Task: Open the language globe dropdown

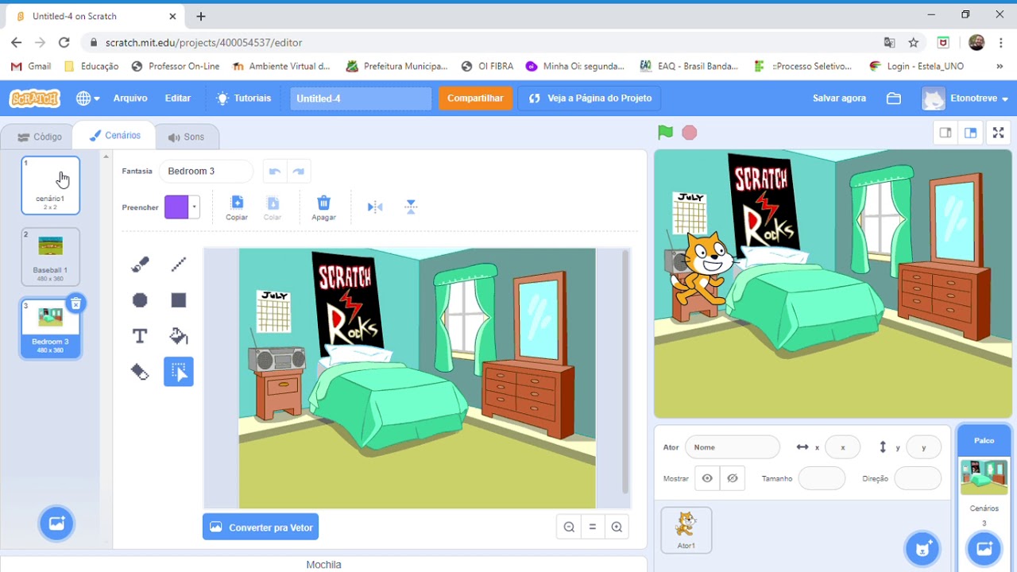Action: [87, 99]
